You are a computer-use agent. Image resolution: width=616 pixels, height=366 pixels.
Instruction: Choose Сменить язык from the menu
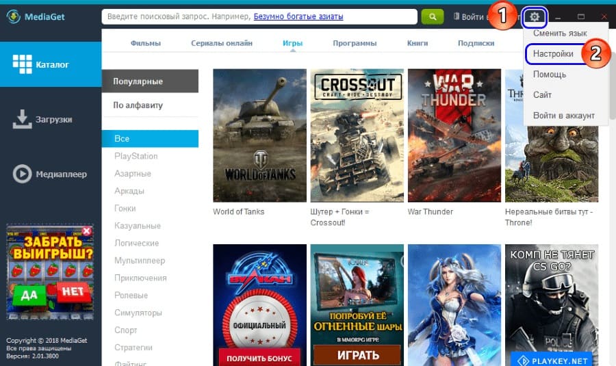tap(560, 34)
